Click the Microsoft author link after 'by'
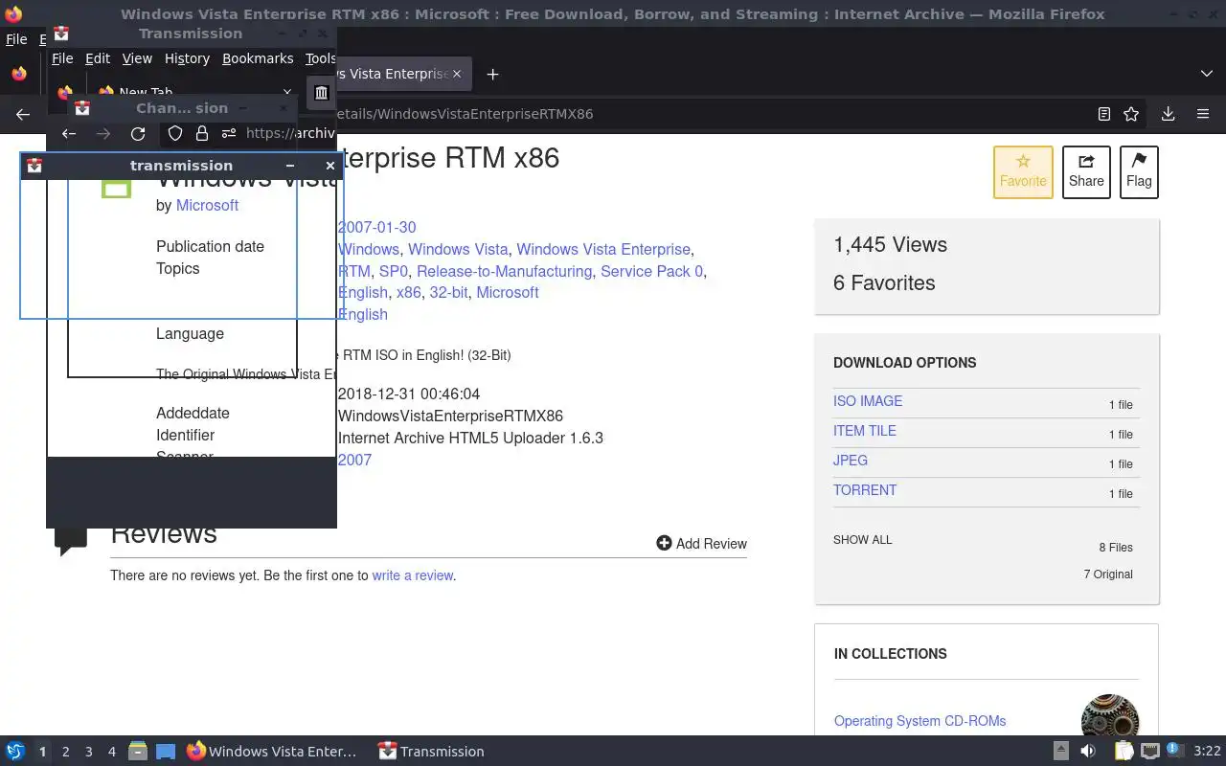The width and height of the screenshot is (1226, 766). tap(207, 205)
